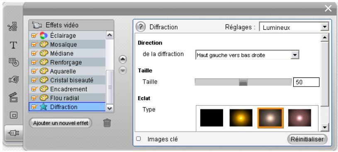
Task: Open the picture-in-picture tool icon
Action: click(x=14, y=115)
